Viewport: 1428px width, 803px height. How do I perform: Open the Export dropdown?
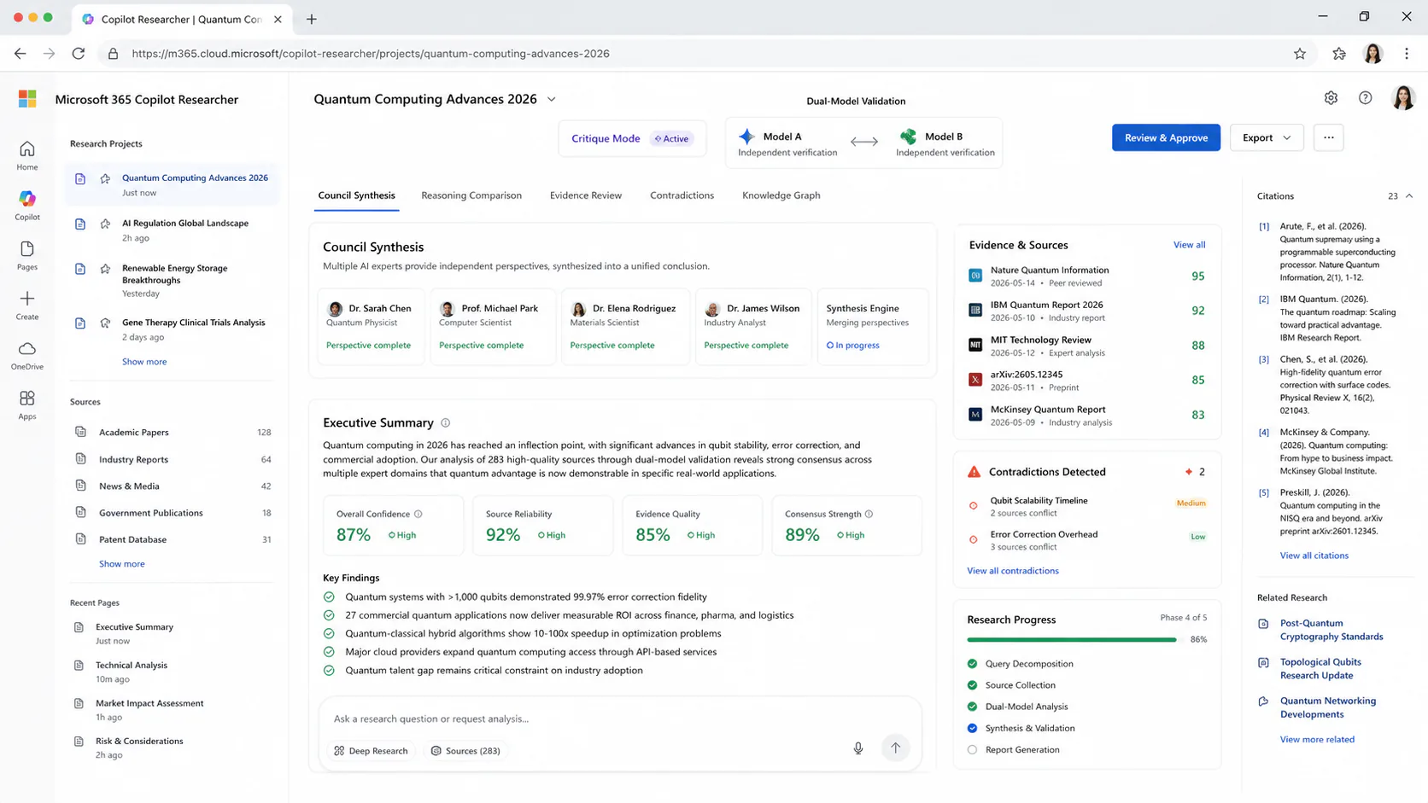[x=1267, y=137]
